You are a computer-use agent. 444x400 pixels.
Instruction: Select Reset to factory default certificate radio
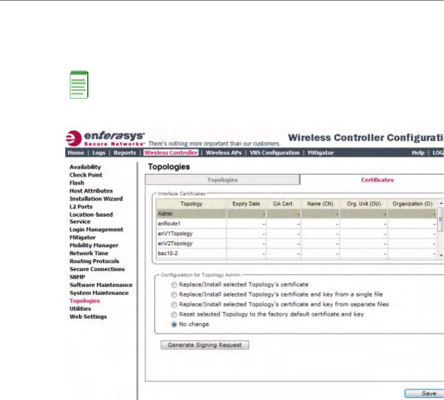pos(174,315)
